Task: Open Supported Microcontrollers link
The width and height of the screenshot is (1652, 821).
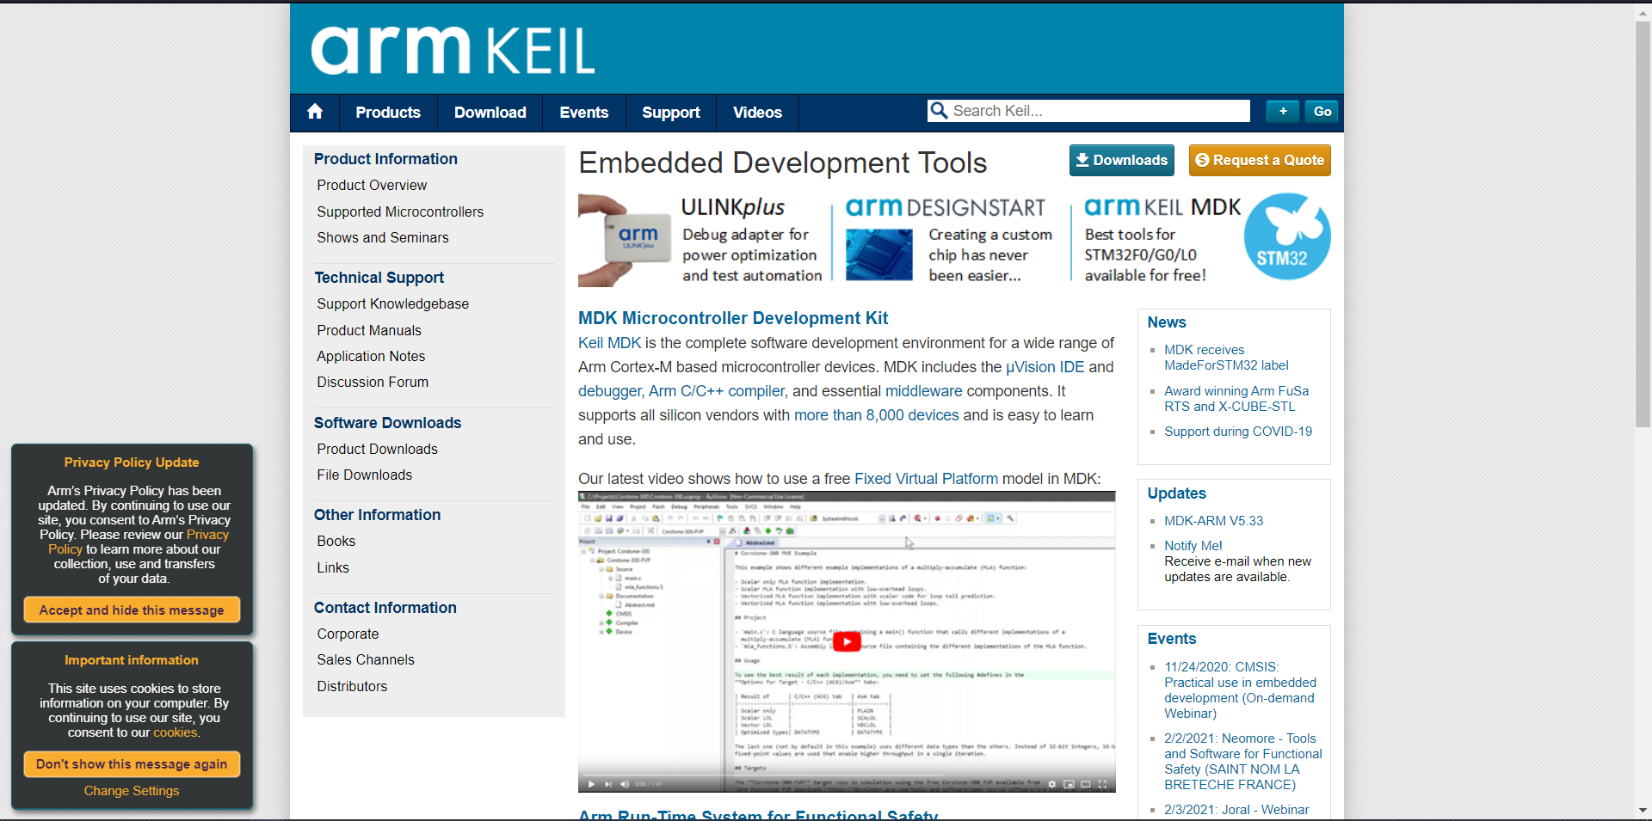Action: (400, 211)
